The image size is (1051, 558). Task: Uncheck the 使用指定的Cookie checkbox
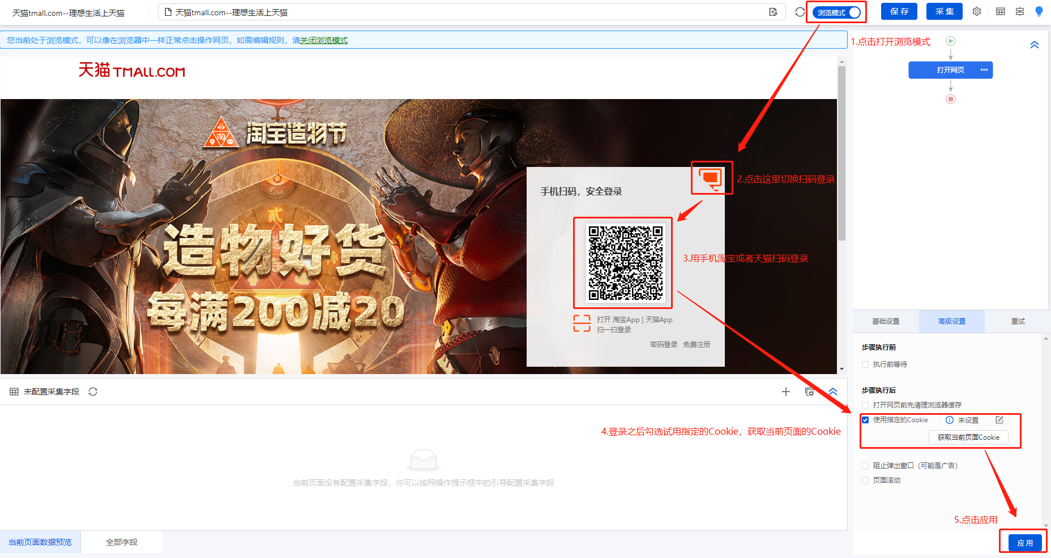pos(865,420)
